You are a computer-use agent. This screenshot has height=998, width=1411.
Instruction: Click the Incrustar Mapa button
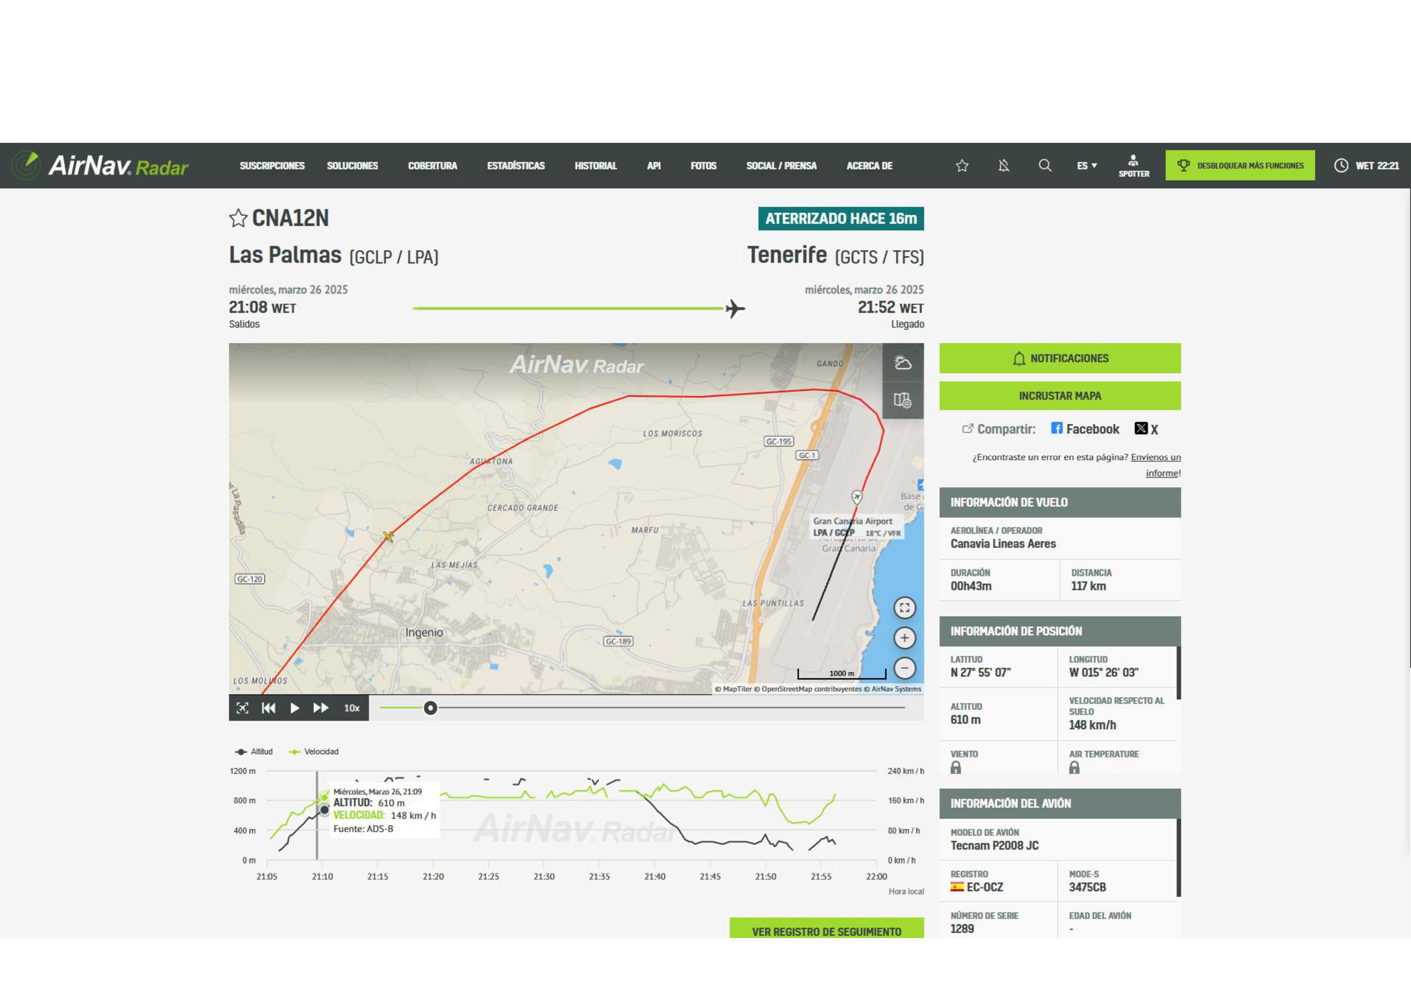1059,396
